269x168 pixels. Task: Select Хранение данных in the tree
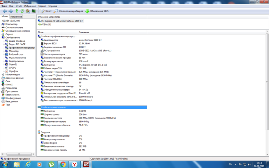pos(14,78)
